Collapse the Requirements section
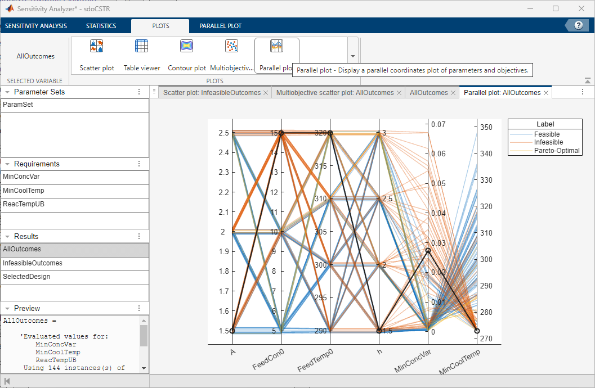Screen dimensions: 595x388 pos(7,164)
